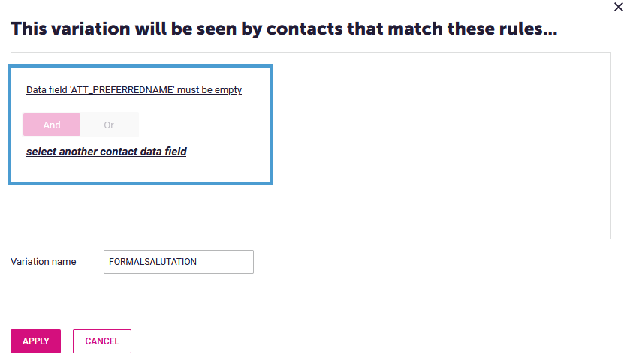Image resolution: width=627 pixels, height=361 pixels.
Task: Cancel the variation rule changes
Action: 102,341
